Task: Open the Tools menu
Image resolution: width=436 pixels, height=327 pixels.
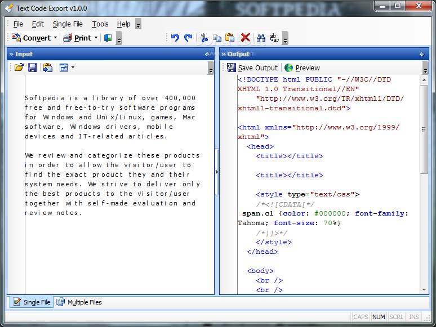Action: point(100,24)
